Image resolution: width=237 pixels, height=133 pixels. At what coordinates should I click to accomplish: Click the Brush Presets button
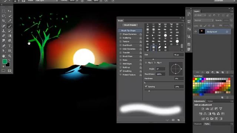click(x=130, y=25)
